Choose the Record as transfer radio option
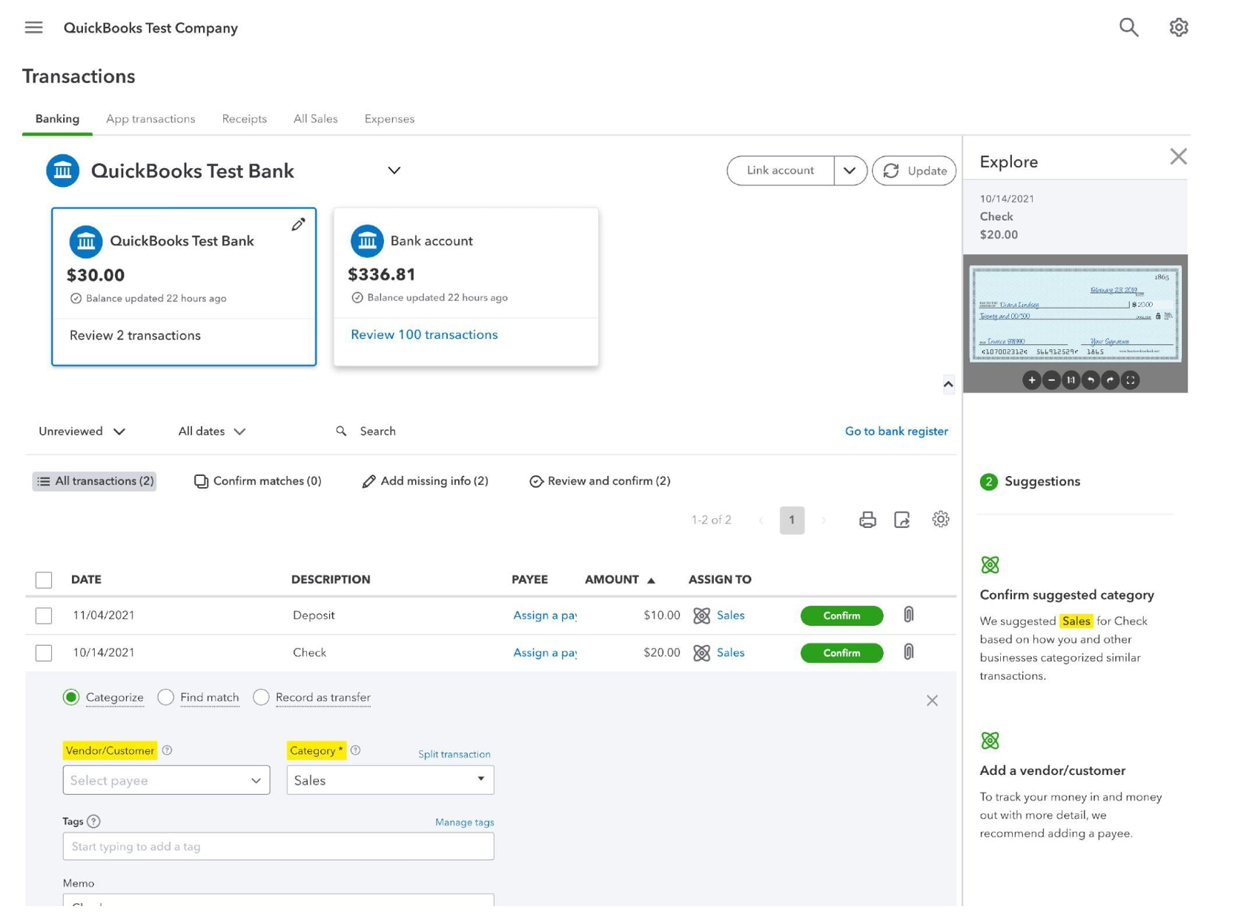The height and width of the screenshot is (915, 1241). (x=261, y=697)
